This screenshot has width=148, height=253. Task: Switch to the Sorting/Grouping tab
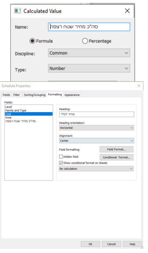click(x=35, y=95)
